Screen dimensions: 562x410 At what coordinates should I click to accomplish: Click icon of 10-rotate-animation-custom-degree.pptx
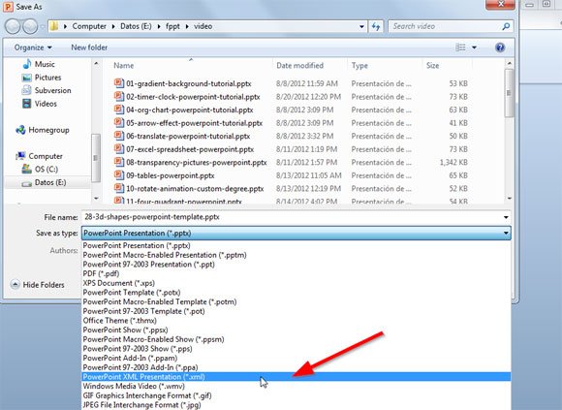118,188
